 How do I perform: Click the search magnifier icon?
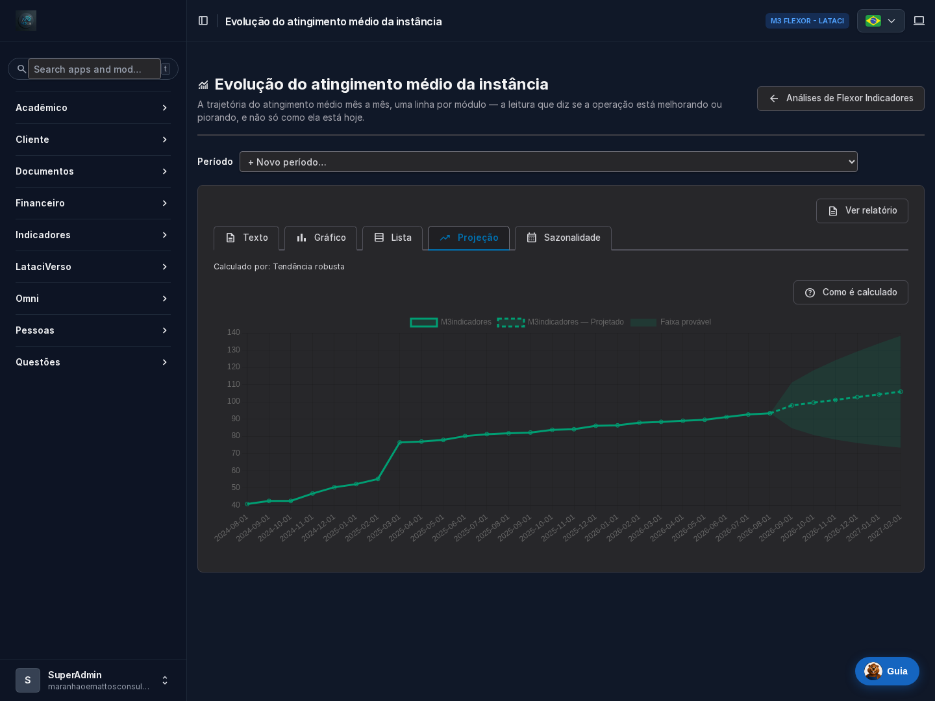point(21,69)
